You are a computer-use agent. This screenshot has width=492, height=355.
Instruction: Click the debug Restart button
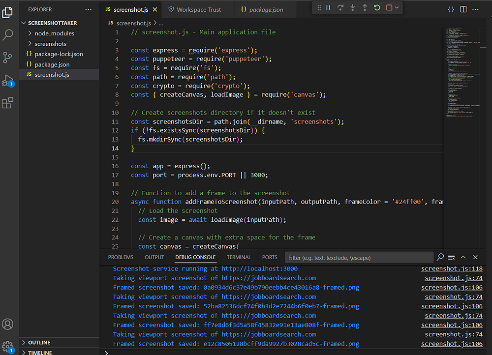[377, 8]
